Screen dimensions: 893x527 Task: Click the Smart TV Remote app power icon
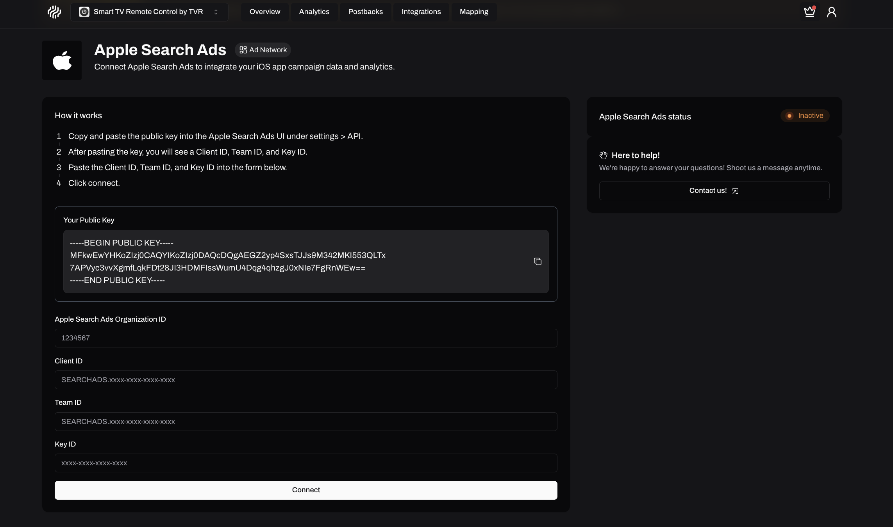point(84,12)
